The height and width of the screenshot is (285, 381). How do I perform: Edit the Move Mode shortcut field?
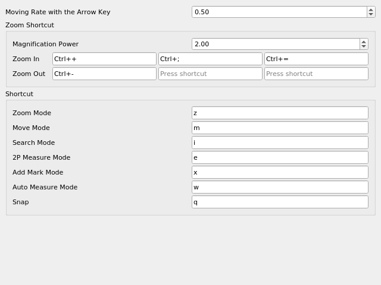point(280,128)
